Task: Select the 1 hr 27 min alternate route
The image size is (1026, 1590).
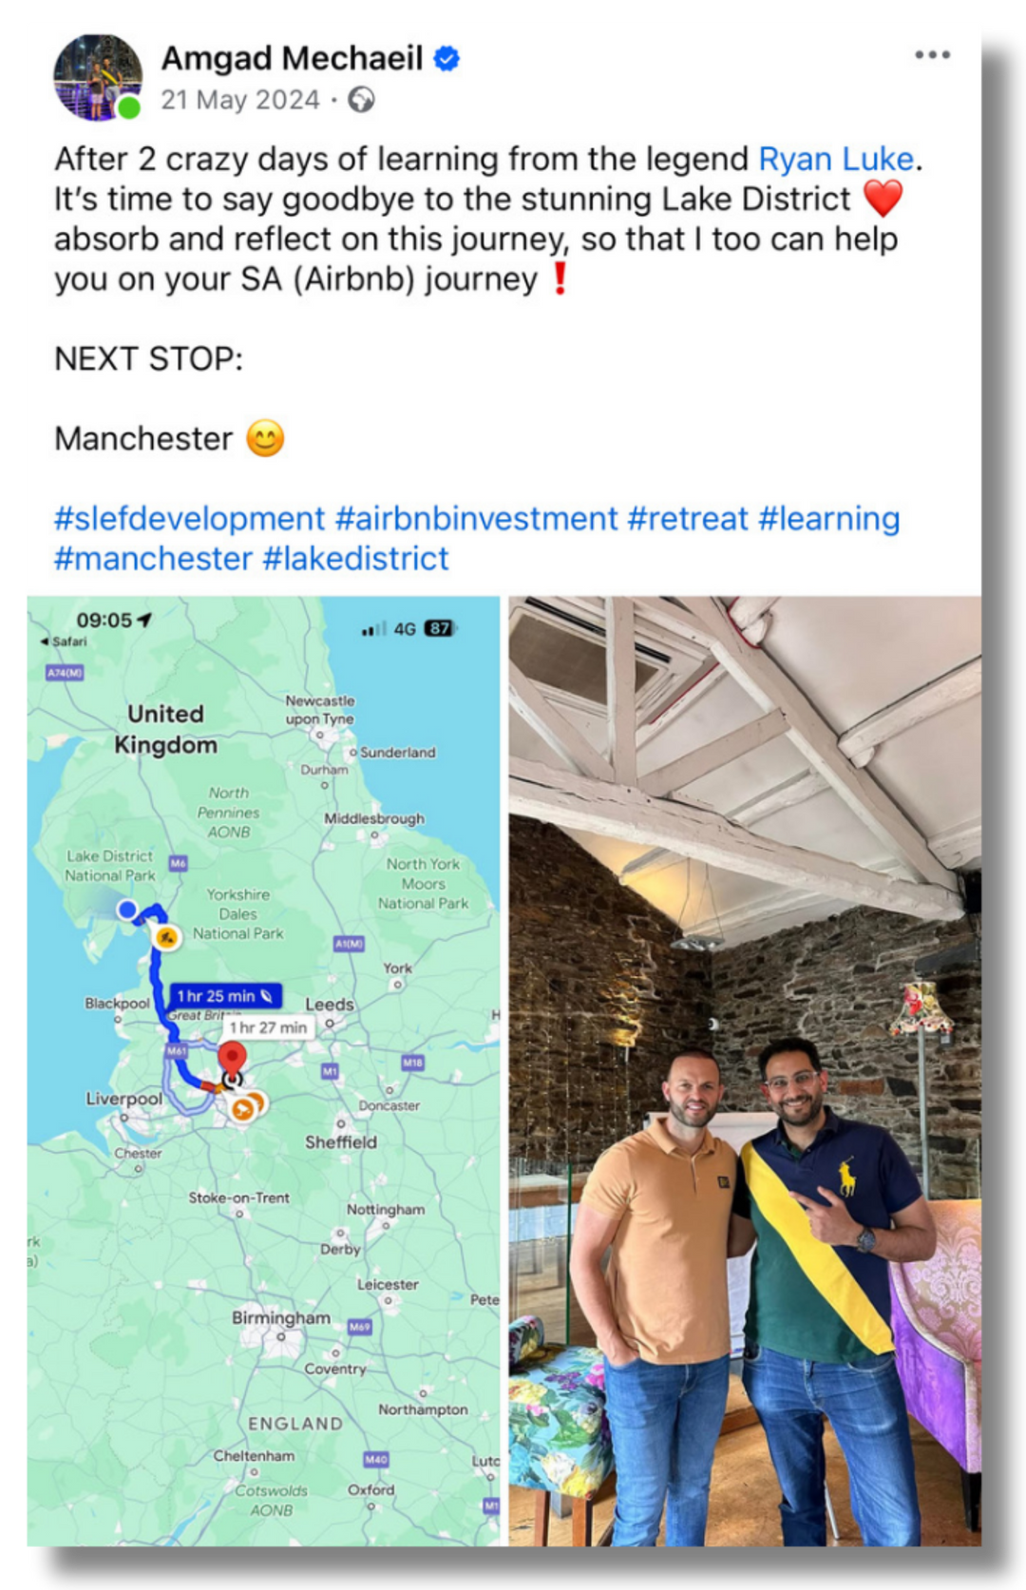Action: point(268,1027)
